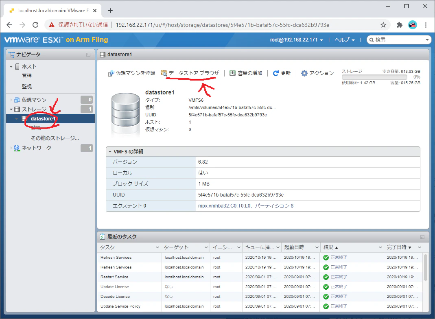The height and width of the screenshot is (319, 435).
Task: Click the storage usage progress bar
Action: pos(374,77)
